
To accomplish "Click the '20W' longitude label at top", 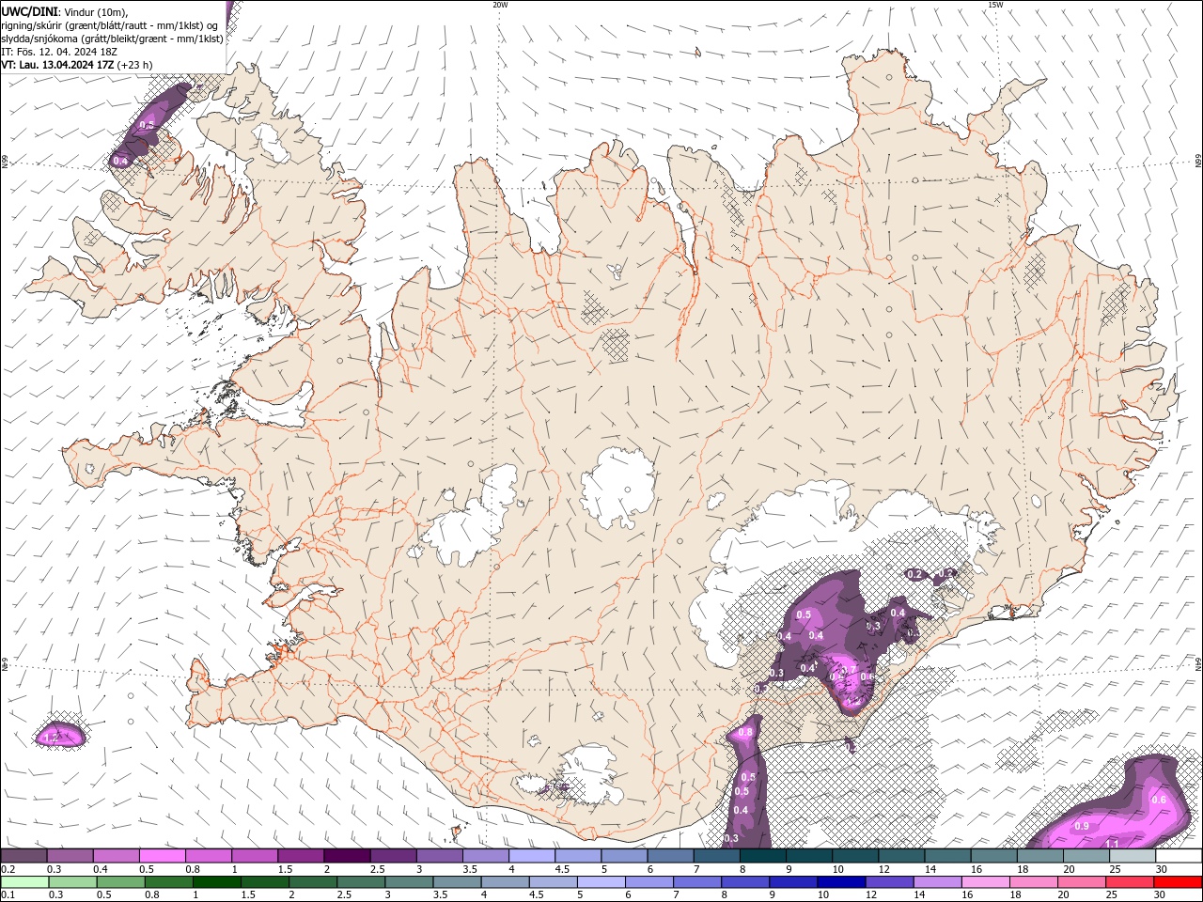I will [500, 5].
